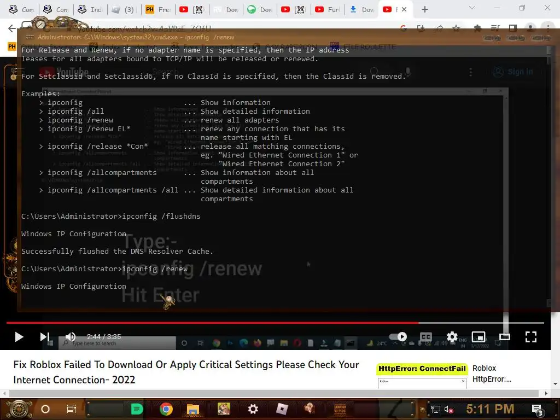Seek on the red video progress bar
Screen dimensions: 560x420
click(x=275, y=323)
